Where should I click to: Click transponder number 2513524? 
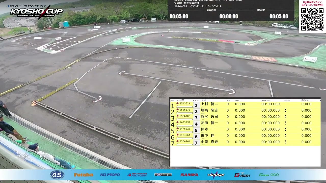tap(185, 103)
